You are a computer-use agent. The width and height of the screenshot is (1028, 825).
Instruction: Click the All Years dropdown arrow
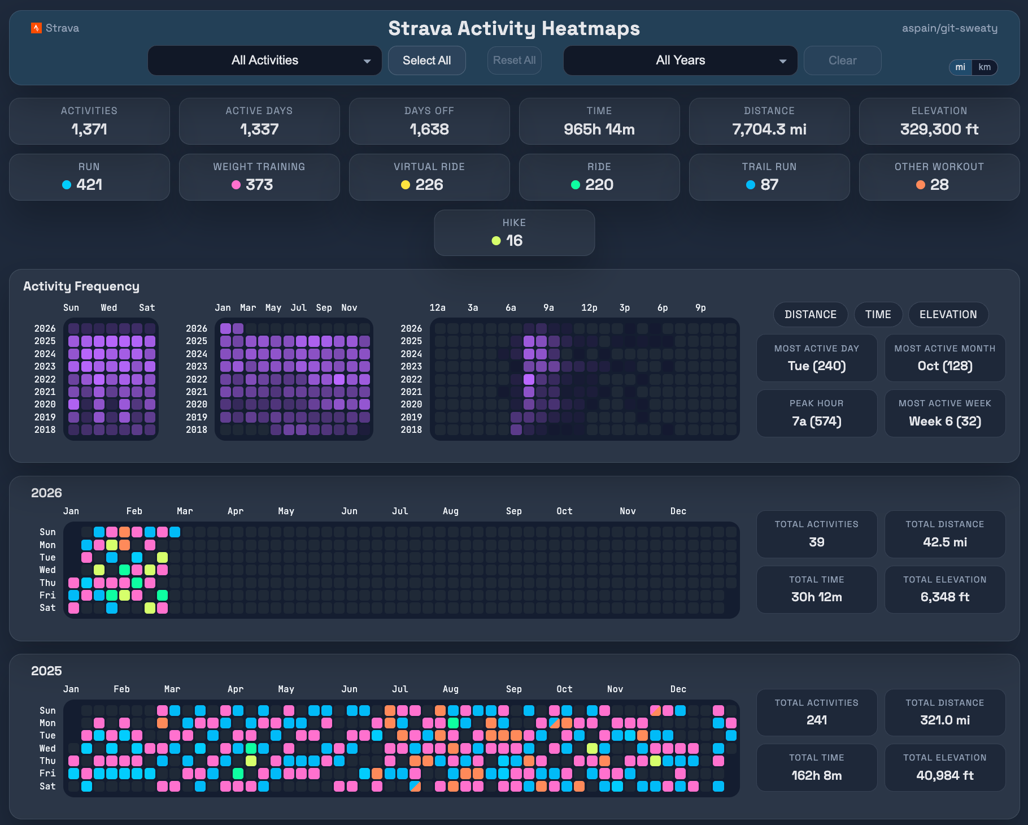(x=783, y=61)
